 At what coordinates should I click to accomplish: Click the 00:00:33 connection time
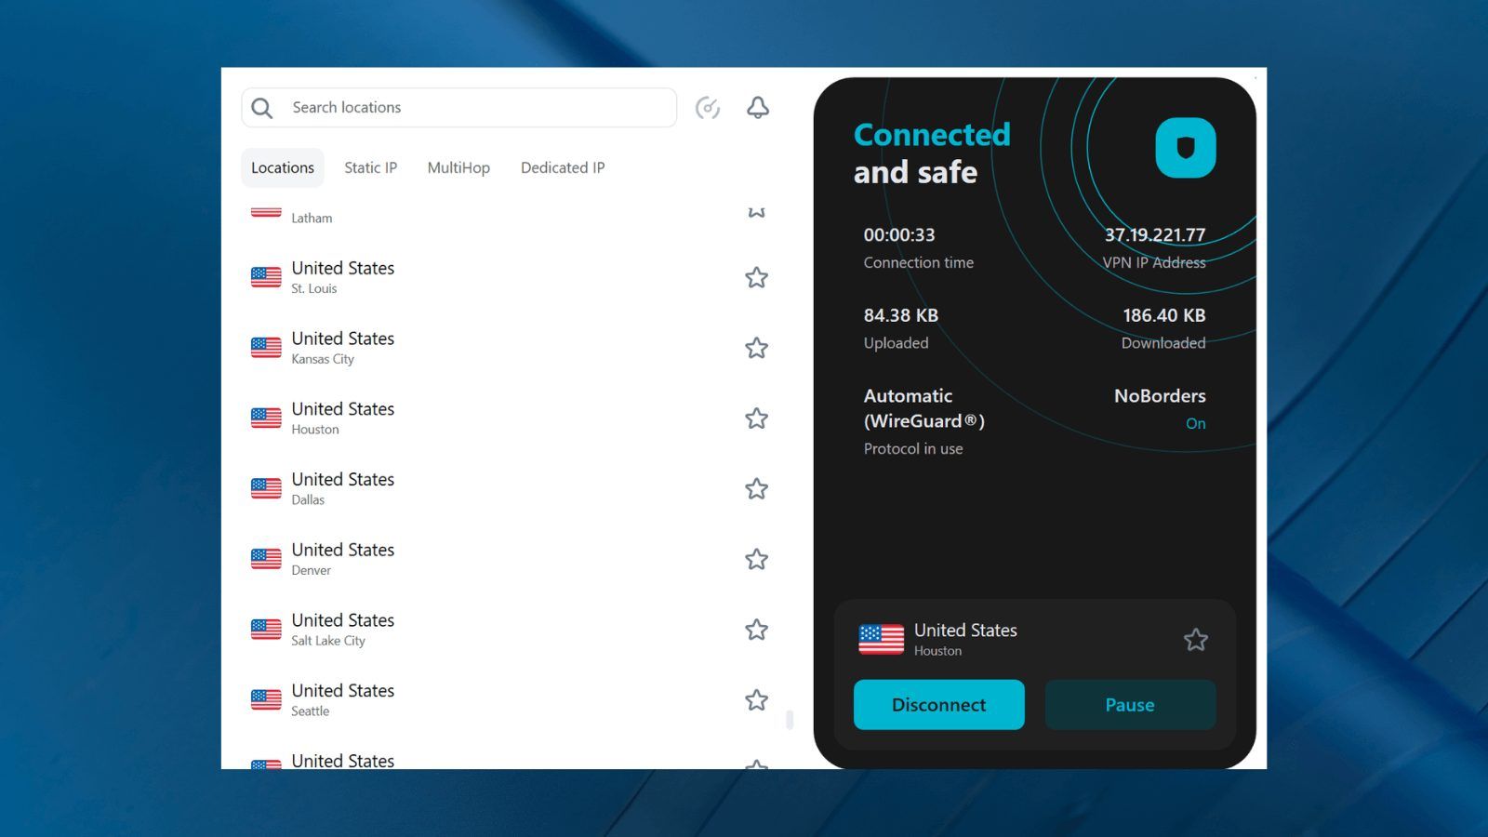tap(899, 235)
